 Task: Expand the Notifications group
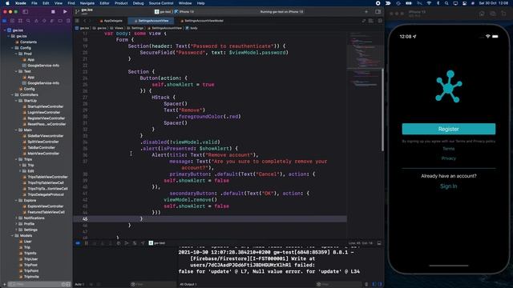[16, 218]
